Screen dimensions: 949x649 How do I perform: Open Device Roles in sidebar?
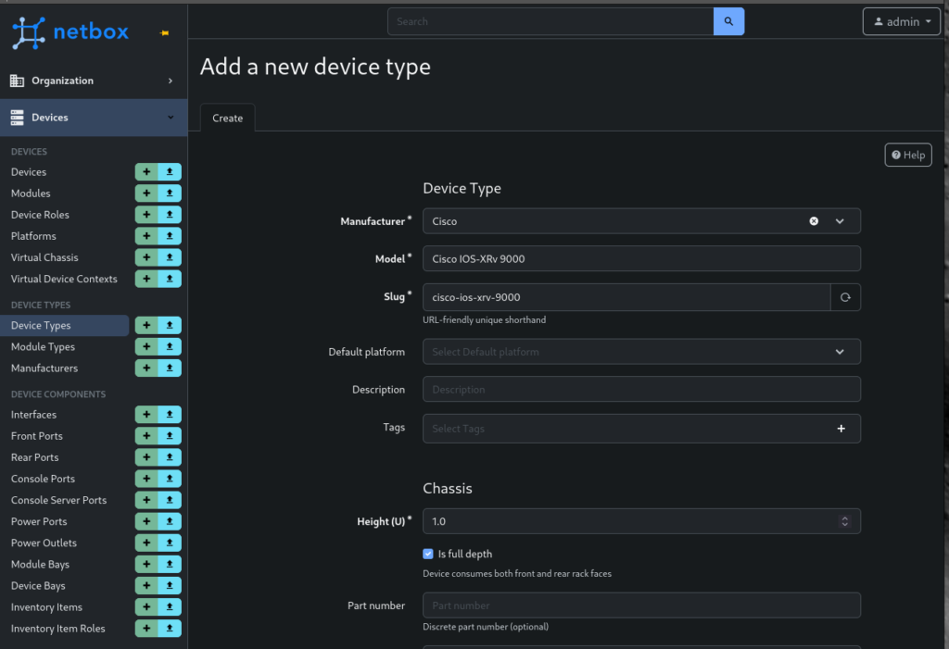[40, 215]
